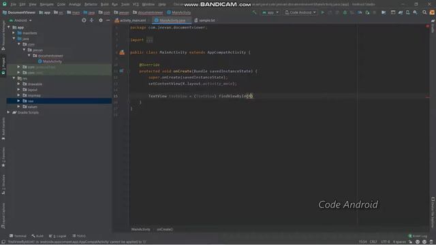
Task: Toggle the Build Variants side tab
Action: 3,129
